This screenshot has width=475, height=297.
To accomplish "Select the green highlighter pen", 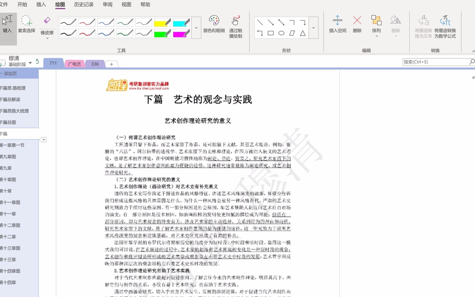I will point(162,33).
